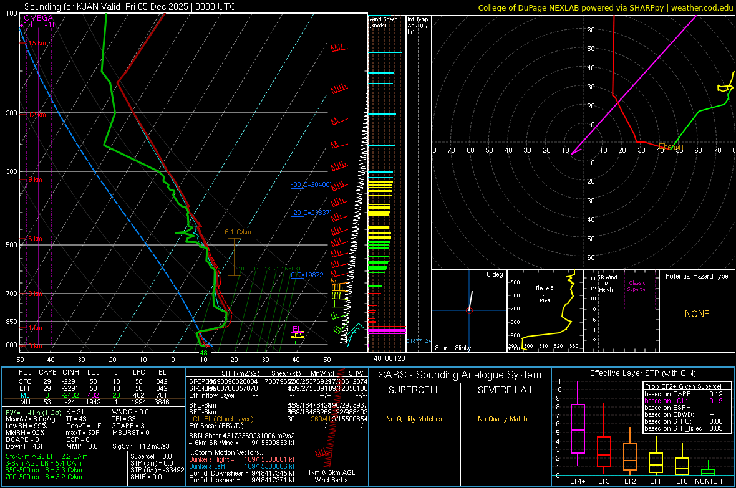
Task: Click the Prob EF2+ Given Supercell heading
Action: [684, 386]
